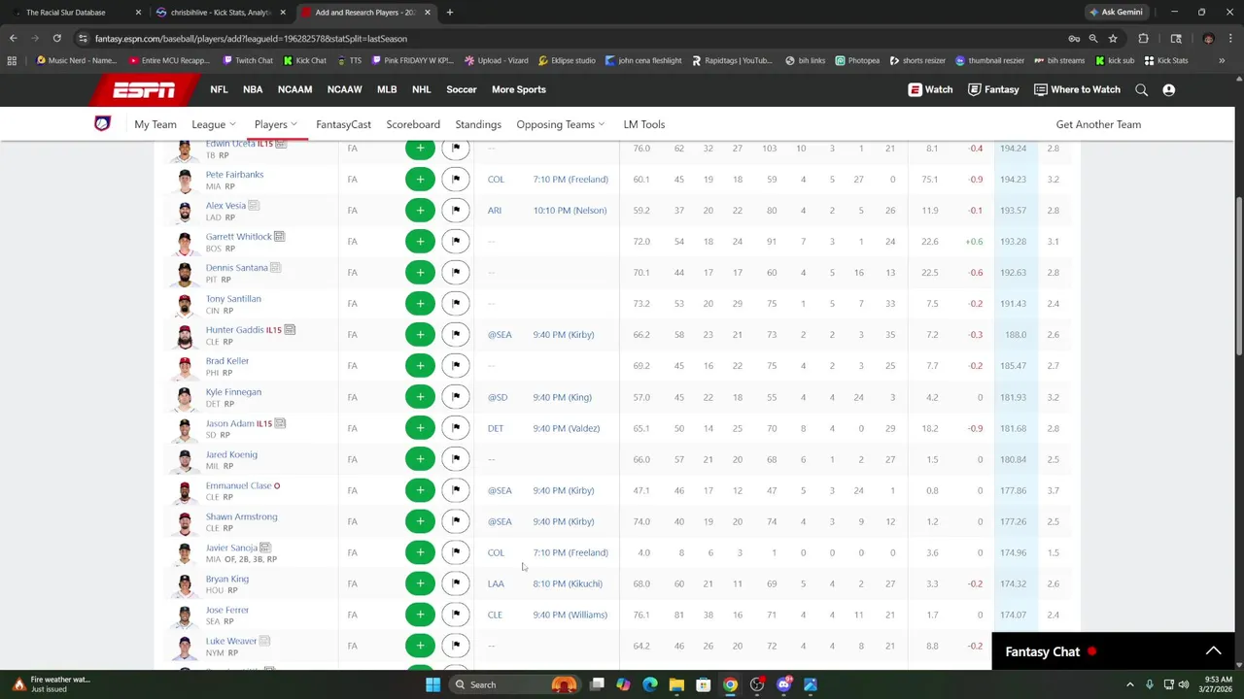1244x699 pixels.
Task: Expand the Players dropdown menu
Action: pyautogui.click(x=276, y=124)
